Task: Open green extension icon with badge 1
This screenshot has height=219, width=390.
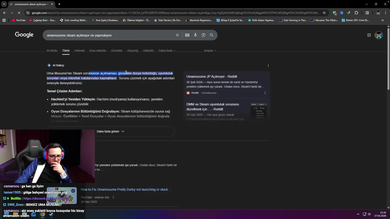Action: 335,13
